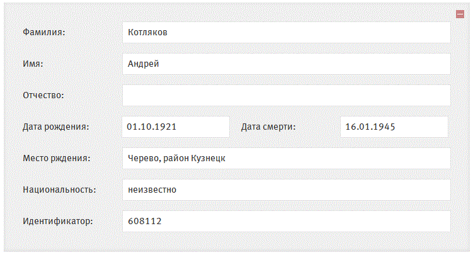Focus the Место рждения input box
The width and height of the screenshot is (473, 255).
coord(287,158)
